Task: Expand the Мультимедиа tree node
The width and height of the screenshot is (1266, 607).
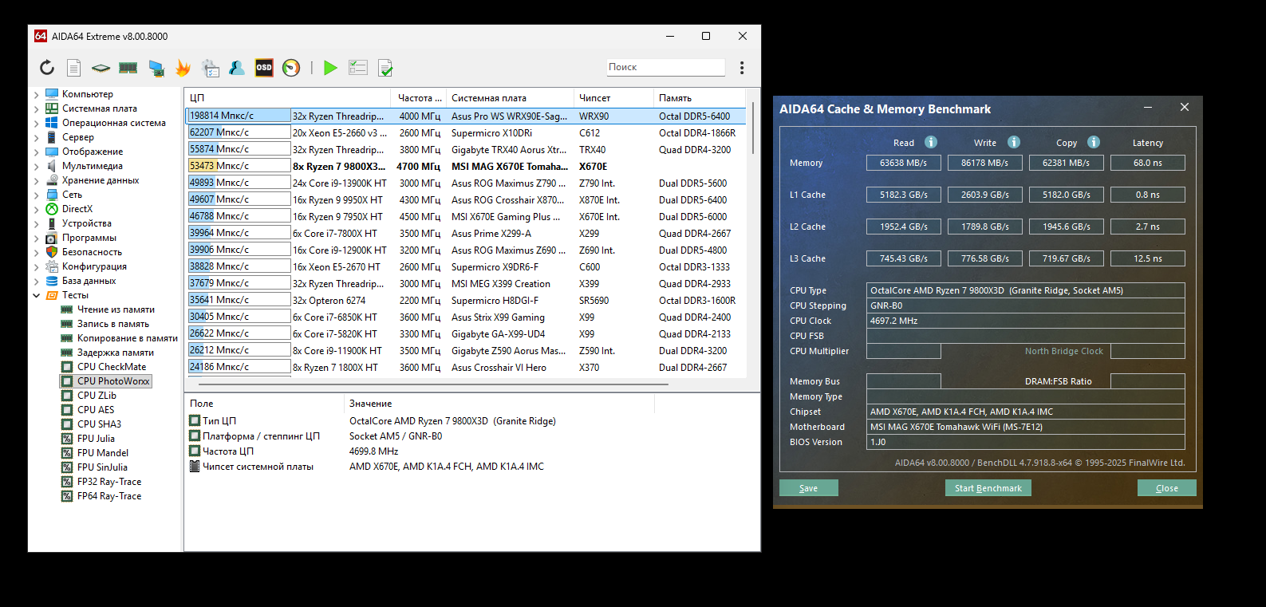Action: (x=36, y=166)
